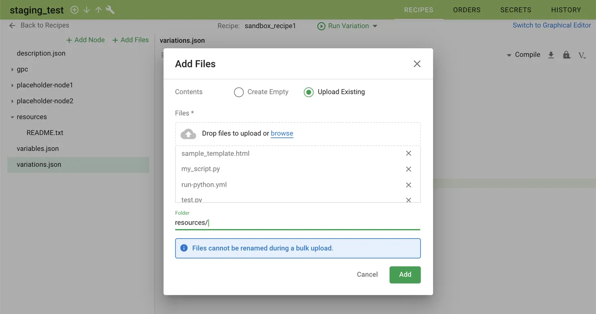Click the wrench icon in the green header

coord(110,9)
